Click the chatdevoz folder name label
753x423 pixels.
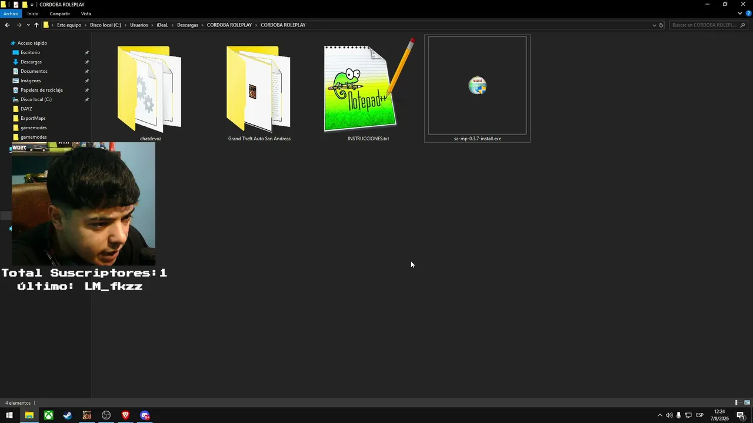pos(151,139)
